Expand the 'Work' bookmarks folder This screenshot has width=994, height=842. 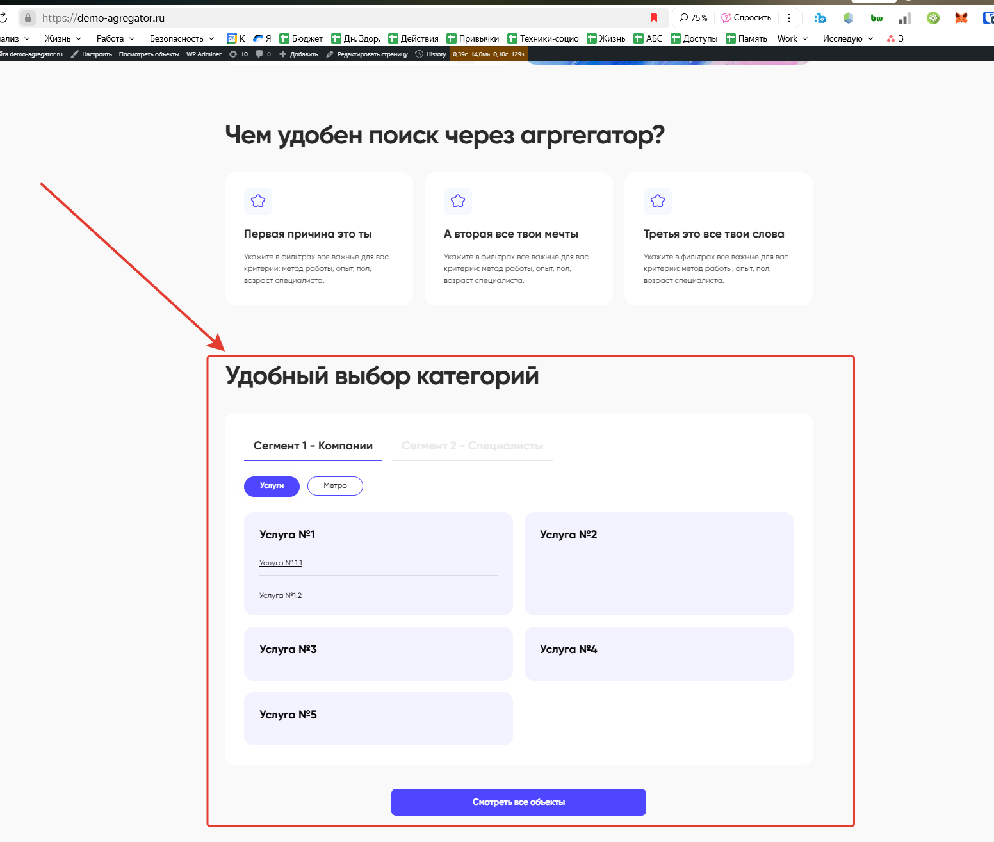[x=792, y=38]
